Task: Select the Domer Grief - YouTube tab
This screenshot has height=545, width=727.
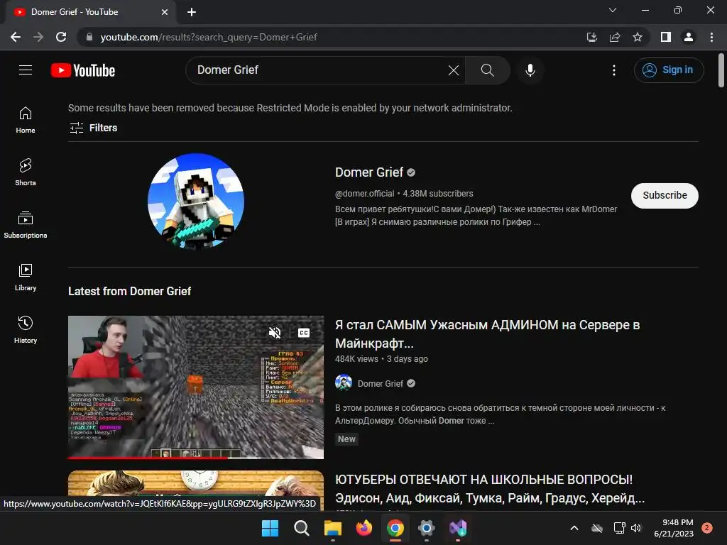Action: click(x=90, y=12)
